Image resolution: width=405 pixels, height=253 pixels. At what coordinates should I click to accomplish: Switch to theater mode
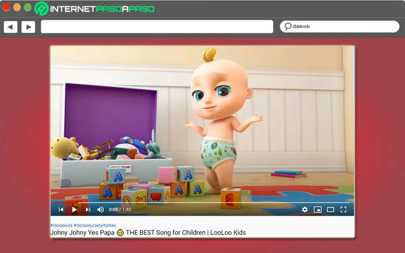click(331, 209)
